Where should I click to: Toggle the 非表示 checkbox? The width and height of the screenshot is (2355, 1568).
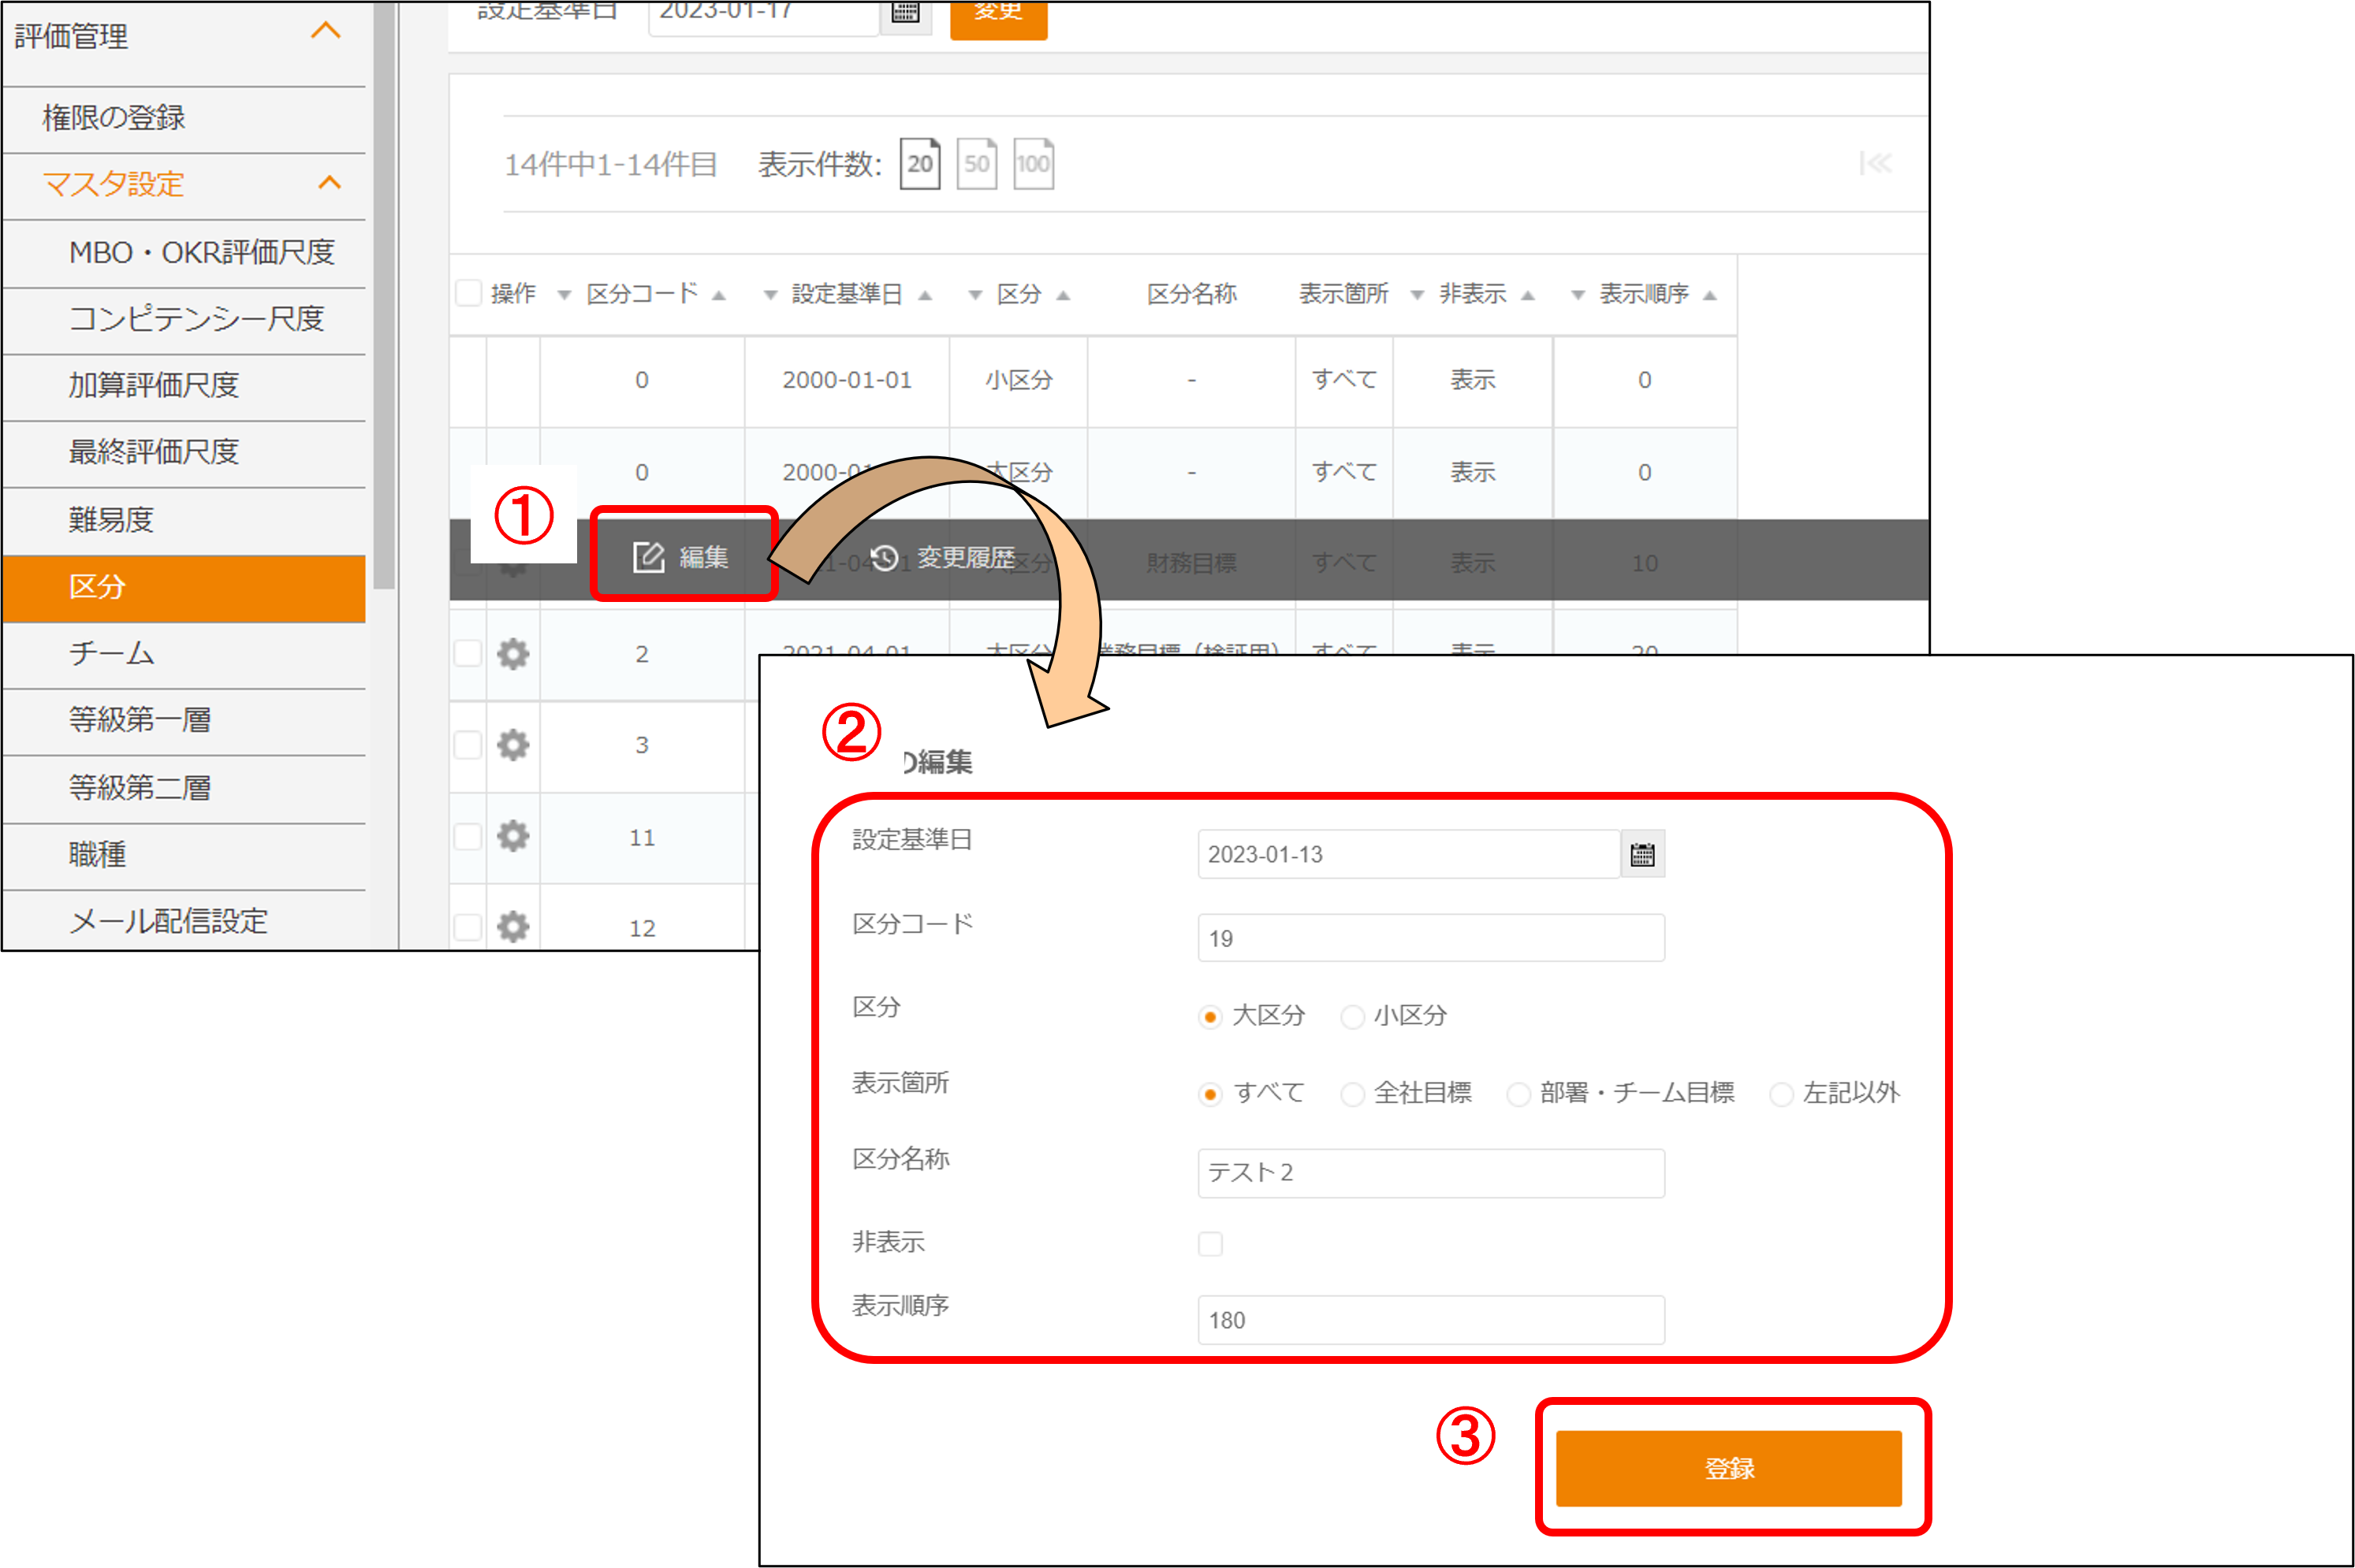pos(1210,1244)
